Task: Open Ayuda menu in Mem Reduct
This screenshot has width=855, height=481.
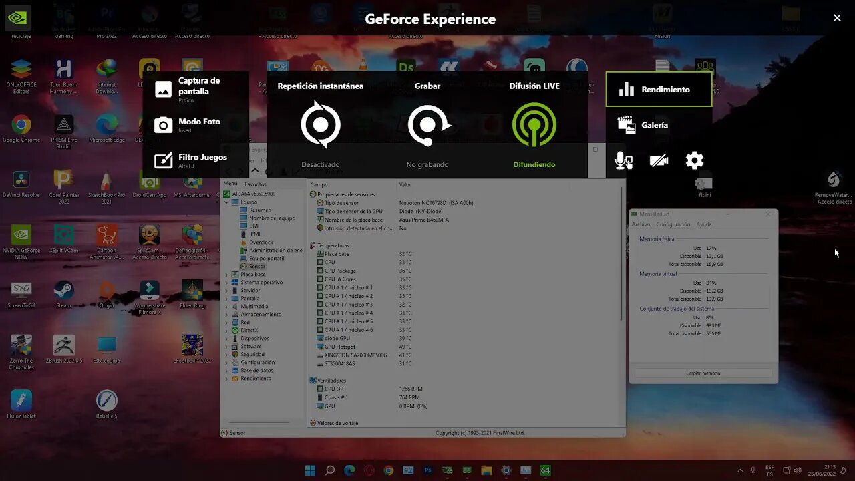Action: tap(703, 224)
